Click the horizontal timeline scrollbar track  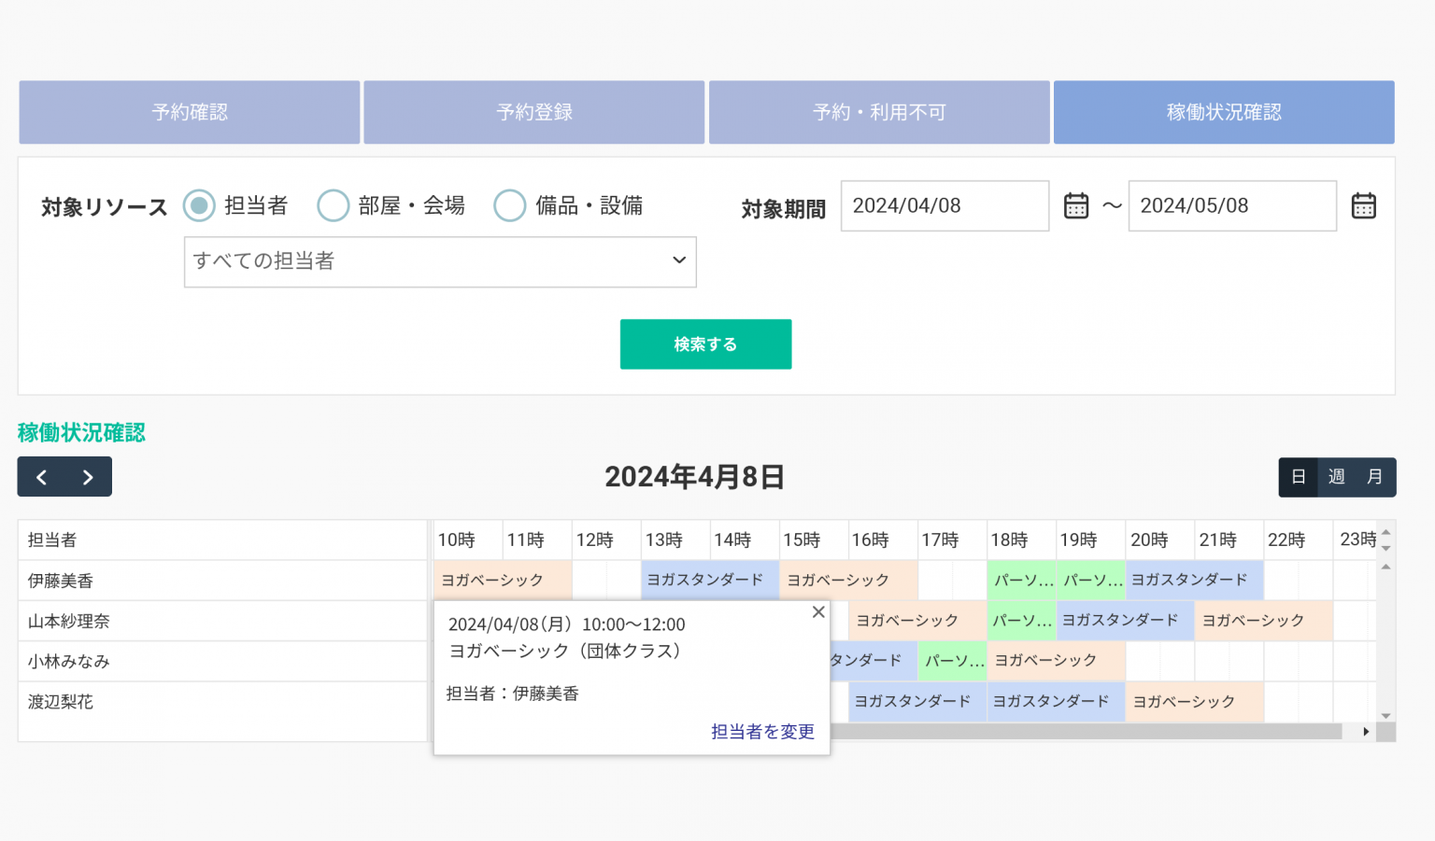click(1084, 732)
